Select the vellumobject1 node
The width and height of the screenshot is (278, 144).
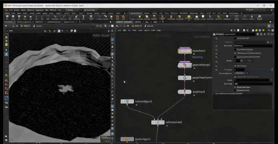(127, 102)
